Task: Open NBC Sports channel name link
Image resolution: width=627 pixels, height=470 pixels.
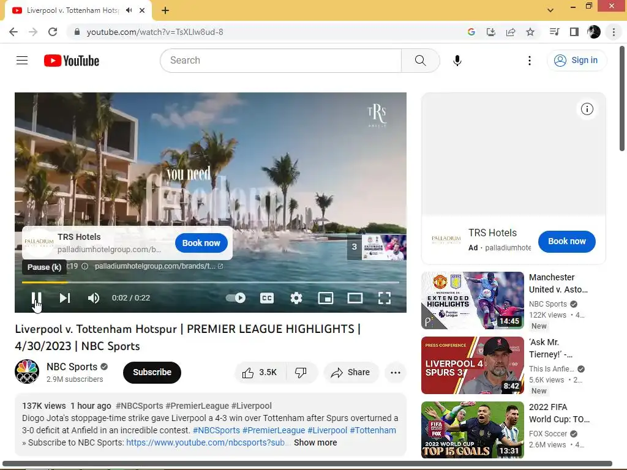Action: [72, 367]
